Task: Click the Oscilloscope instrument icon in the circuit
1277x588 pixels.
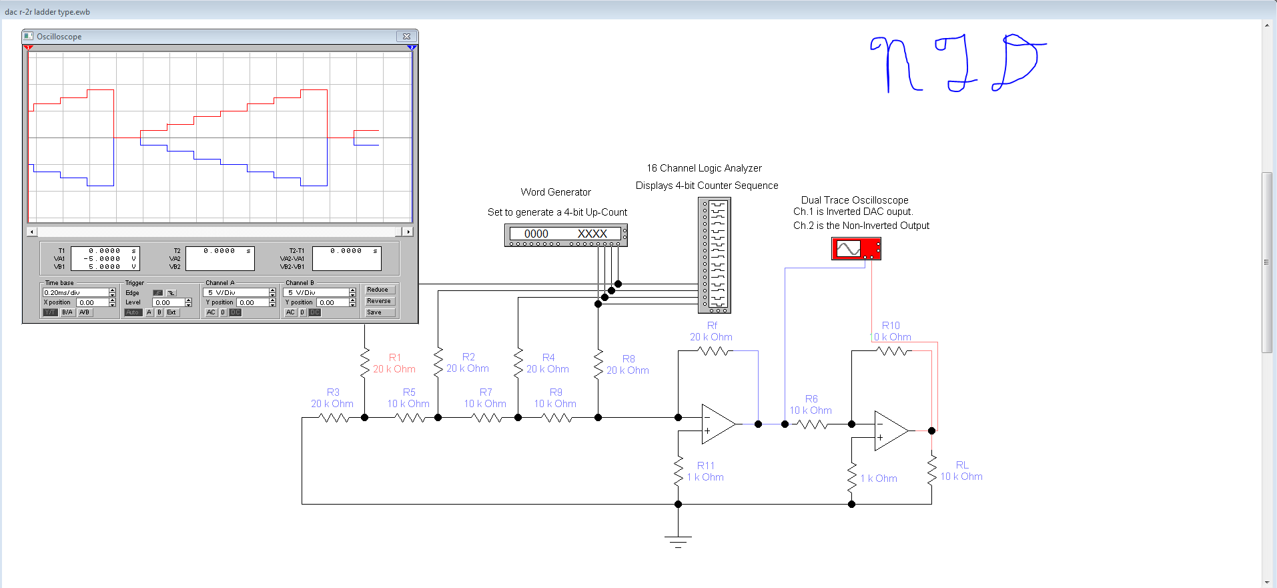Action: [x=856, y=249]
